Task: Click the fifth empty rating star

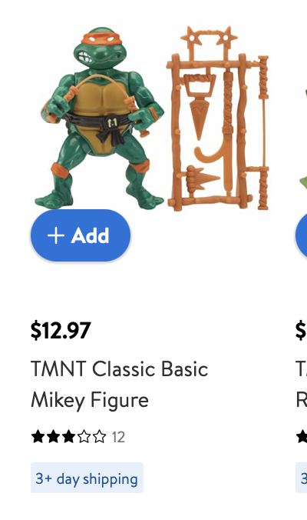Action: pyautogui.click(x=100, y=437)
